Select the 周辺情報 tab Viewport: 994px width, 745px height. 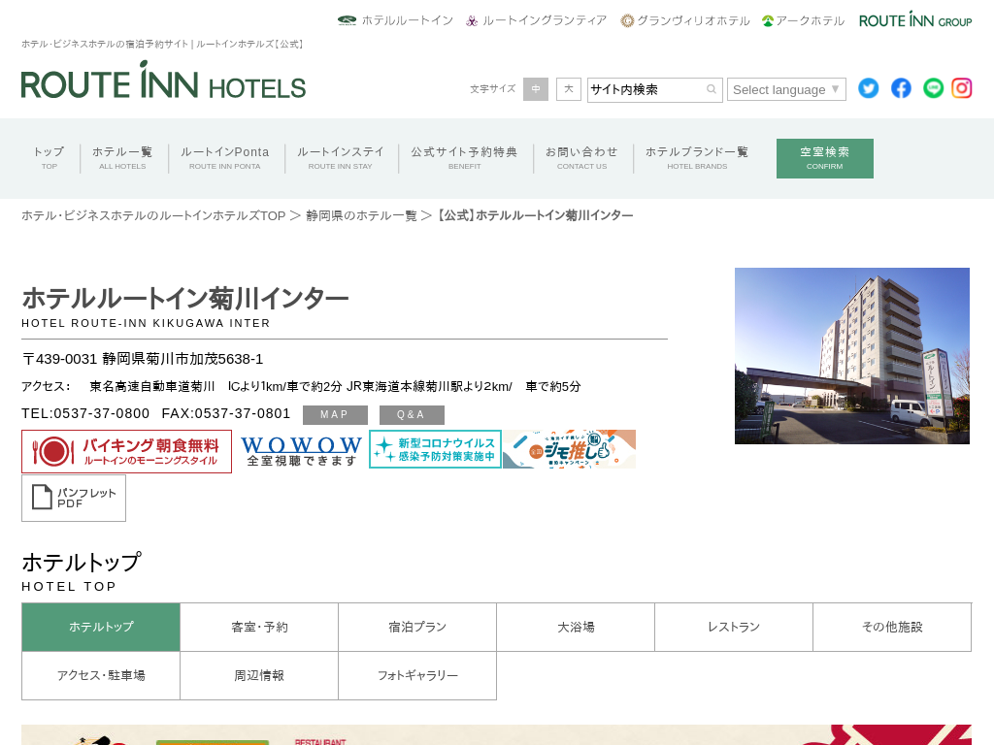click(259, 676)
